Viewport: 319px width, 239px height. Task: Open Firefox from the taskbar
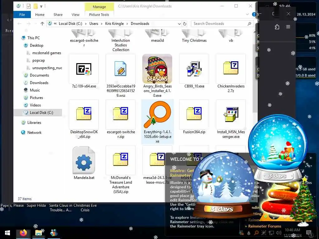23,233
